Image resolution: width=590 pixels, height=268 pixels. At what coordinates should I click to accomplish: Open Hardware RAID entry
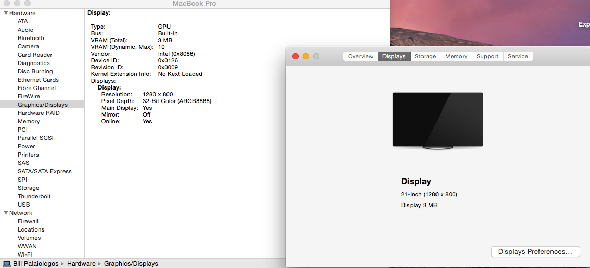click(39, 113)
